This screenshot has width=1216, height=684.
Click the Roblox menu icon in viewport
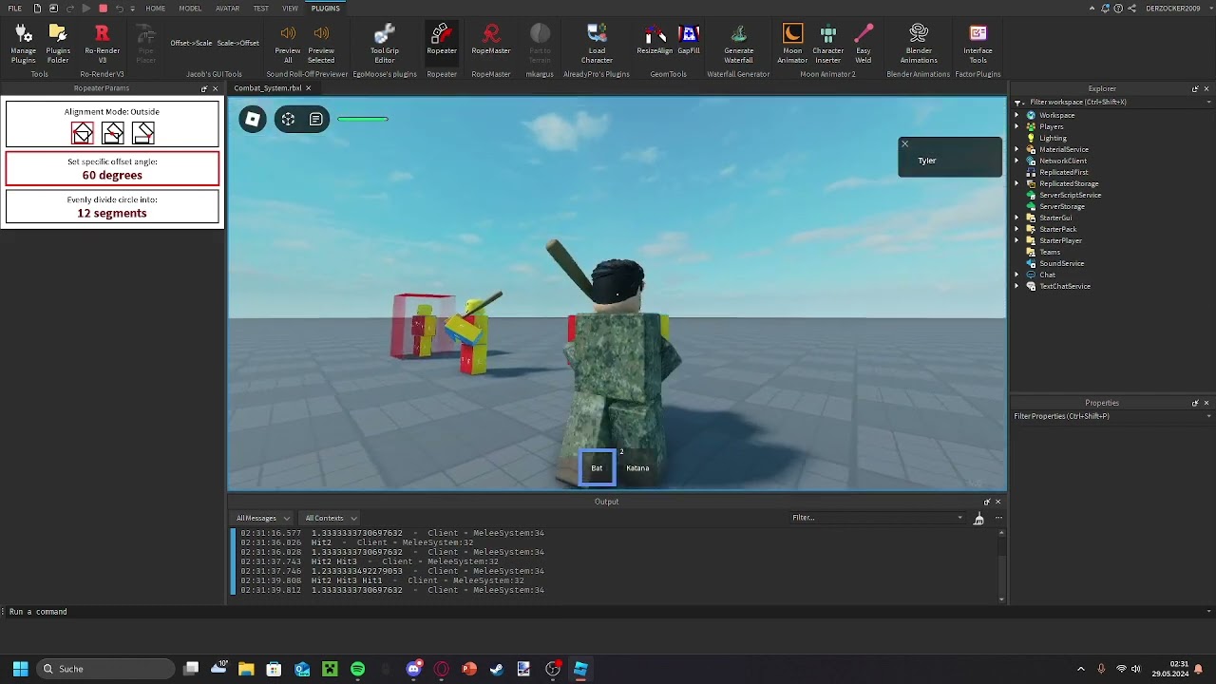coord(253,119)
